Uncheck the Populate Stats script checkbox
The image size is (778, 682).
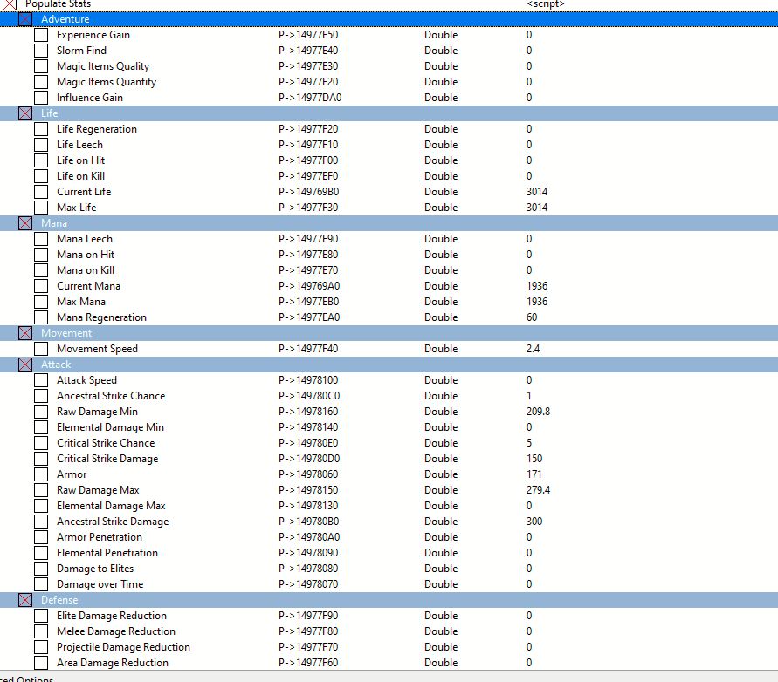pyautogui.click(x=10, y=4)
